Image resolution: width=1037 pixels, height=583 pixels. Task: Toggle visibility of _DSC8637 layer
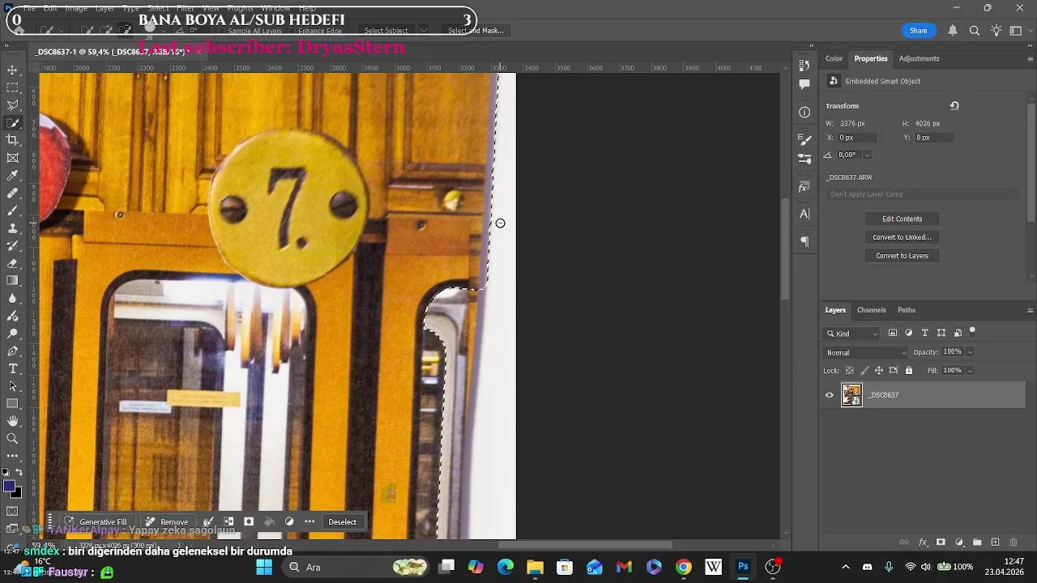click(x=829, y=395)
